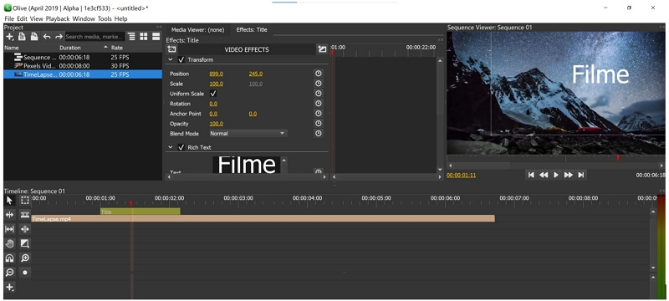Switch project panel to icon view
The height and width of the screenshot is (301, 669).
point(144,37)
